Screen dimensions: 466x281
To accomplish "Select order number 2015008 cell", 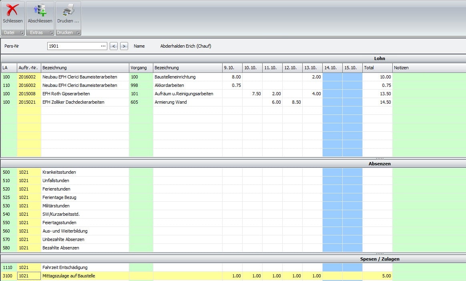I will (x=29, y=94).
